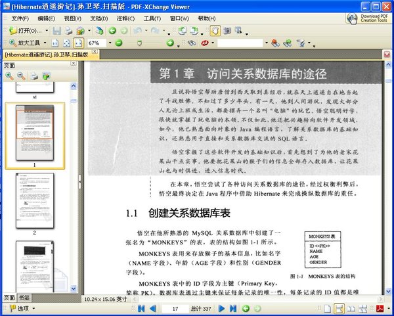Screen dimensions: 394x316
Task: Select the Hand tool in toolbar
Action: point(216,31)
